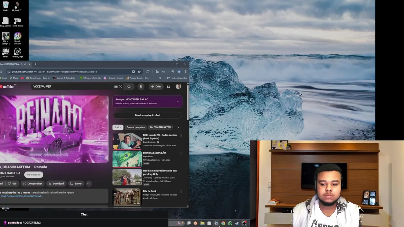Clear the YouTube search text with X

click(121, 86)
